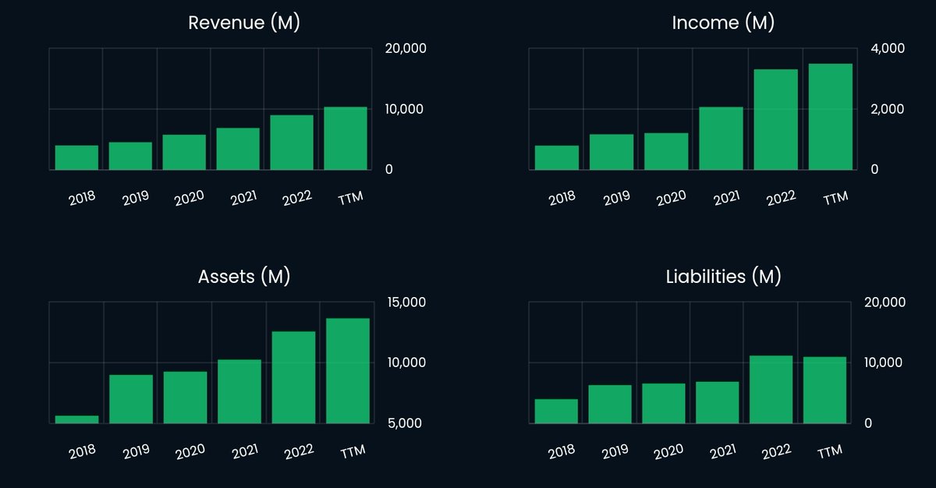Click the 20,000 axis label in Liabilities chart
Screen dimensions: 936x488
[x=886, y=302]
